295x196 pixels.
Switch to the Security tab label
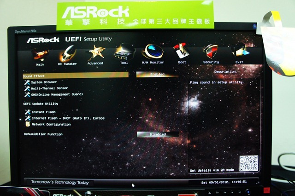click(x=211, y=62)
